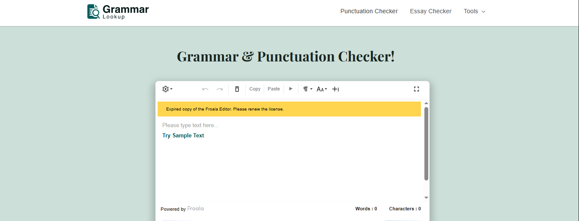Click the Try Sample Text link
Viewport: 579px width, 221px height.
pyautogui.click(x=183, y=136)
